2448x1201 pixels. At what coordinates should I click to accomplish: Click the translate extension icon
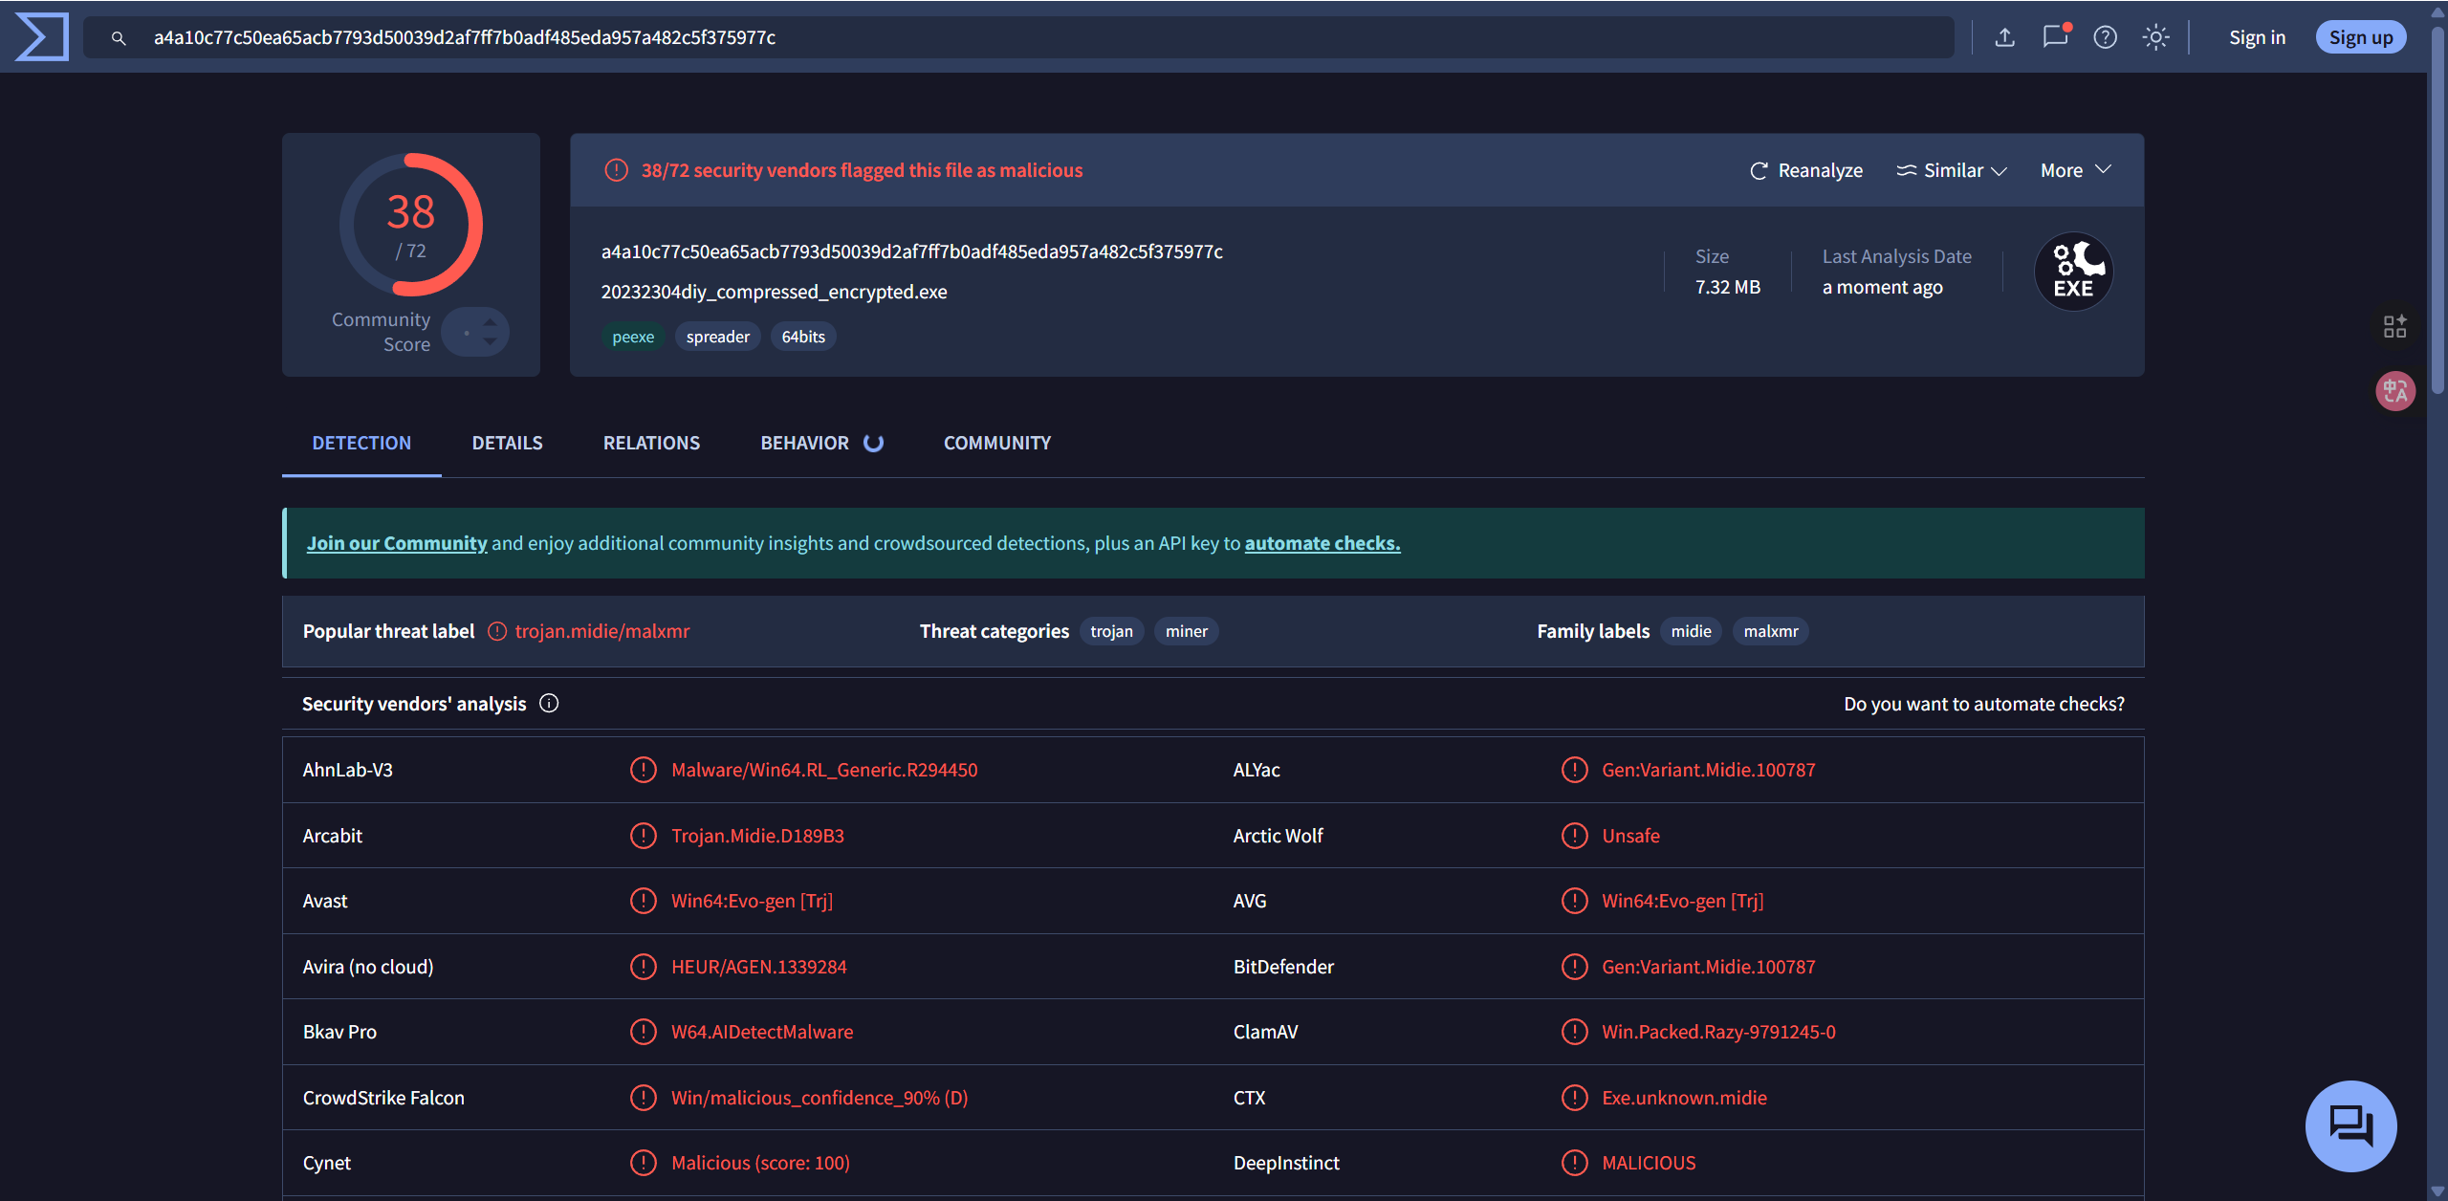pyautogui.click(x=2394, y=391)
